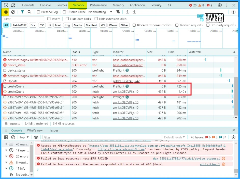Show more DevTools tabs chevron

point(169,5)
